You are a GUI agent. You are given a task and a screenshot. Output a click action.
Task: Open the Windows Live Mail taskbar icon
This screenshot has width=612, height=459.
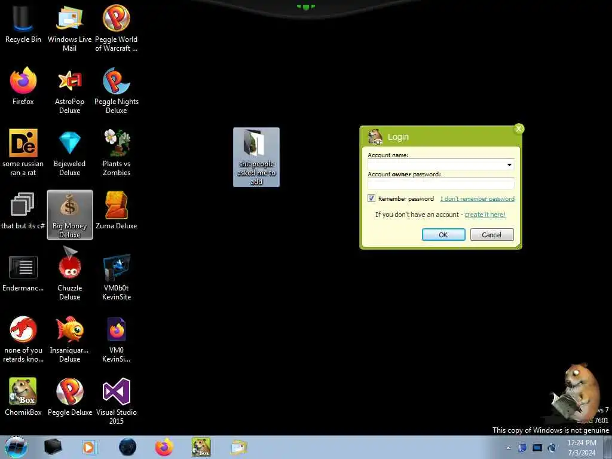pos(238,447)
